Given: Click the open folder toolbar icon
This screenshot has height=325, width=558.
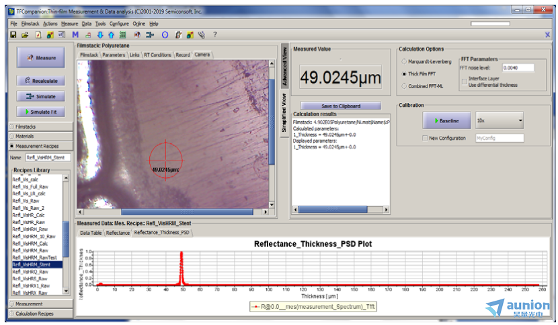Looking at the screenshot, I should pos(25,35).
